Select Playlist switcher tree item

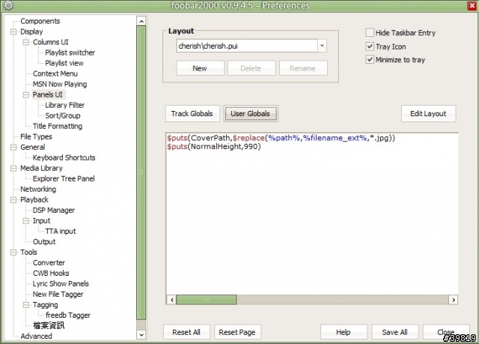70,52
